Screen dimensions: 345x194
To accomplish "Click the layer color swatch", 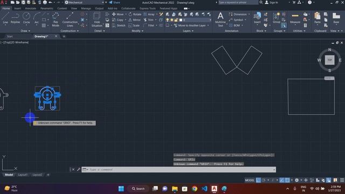I will point(181,20).
